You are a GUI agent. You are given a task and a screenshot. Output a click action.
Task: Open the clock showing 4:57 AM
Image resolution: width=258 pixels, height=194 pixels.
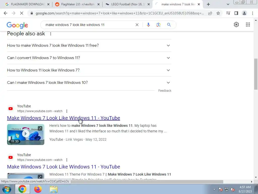pos(245,189)
